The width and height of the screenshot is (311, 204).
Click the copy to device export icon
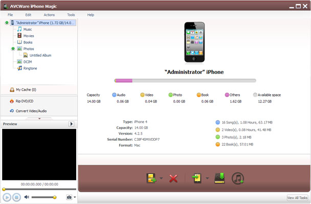197,178
